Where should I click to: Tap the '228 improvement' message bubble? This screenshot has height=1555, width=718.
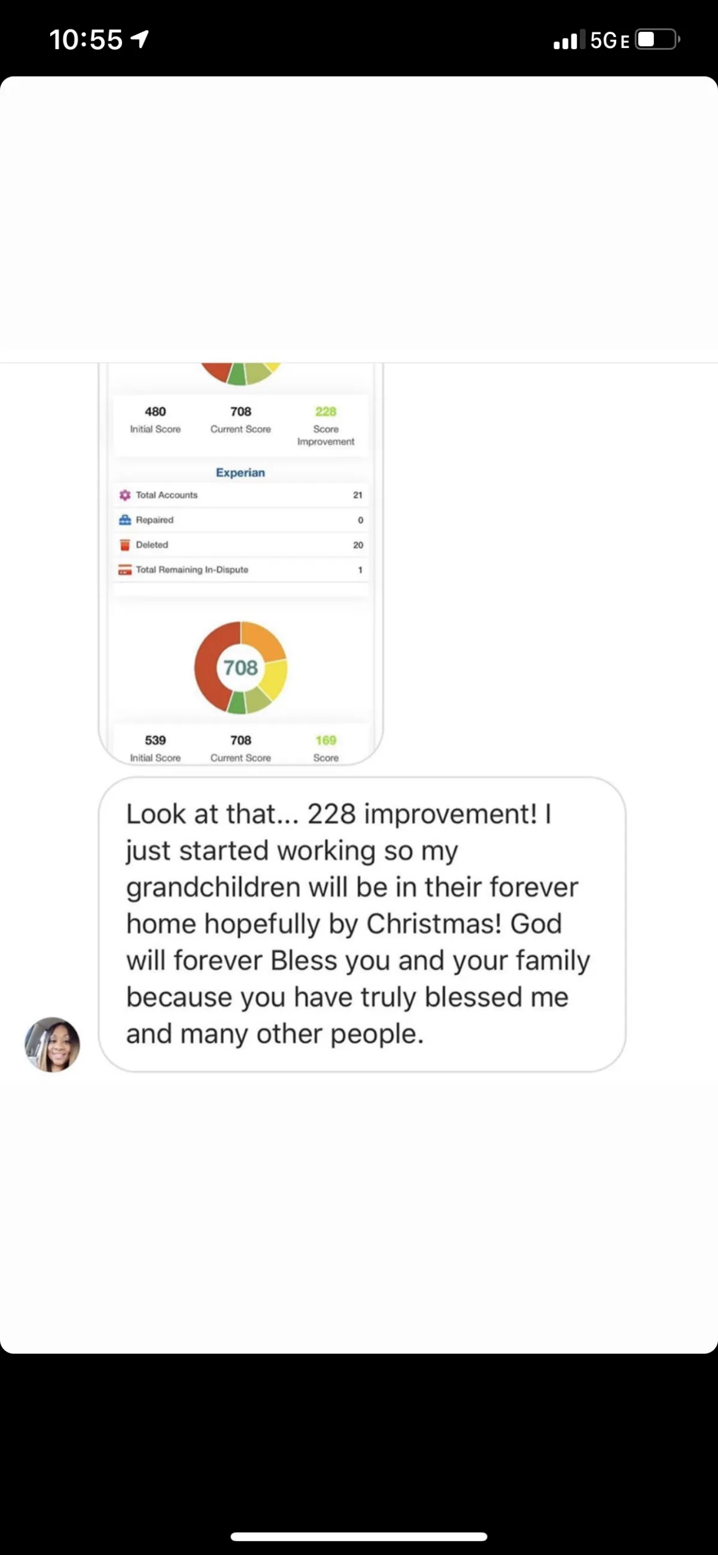pyautogui.click(x=362, y=924)
